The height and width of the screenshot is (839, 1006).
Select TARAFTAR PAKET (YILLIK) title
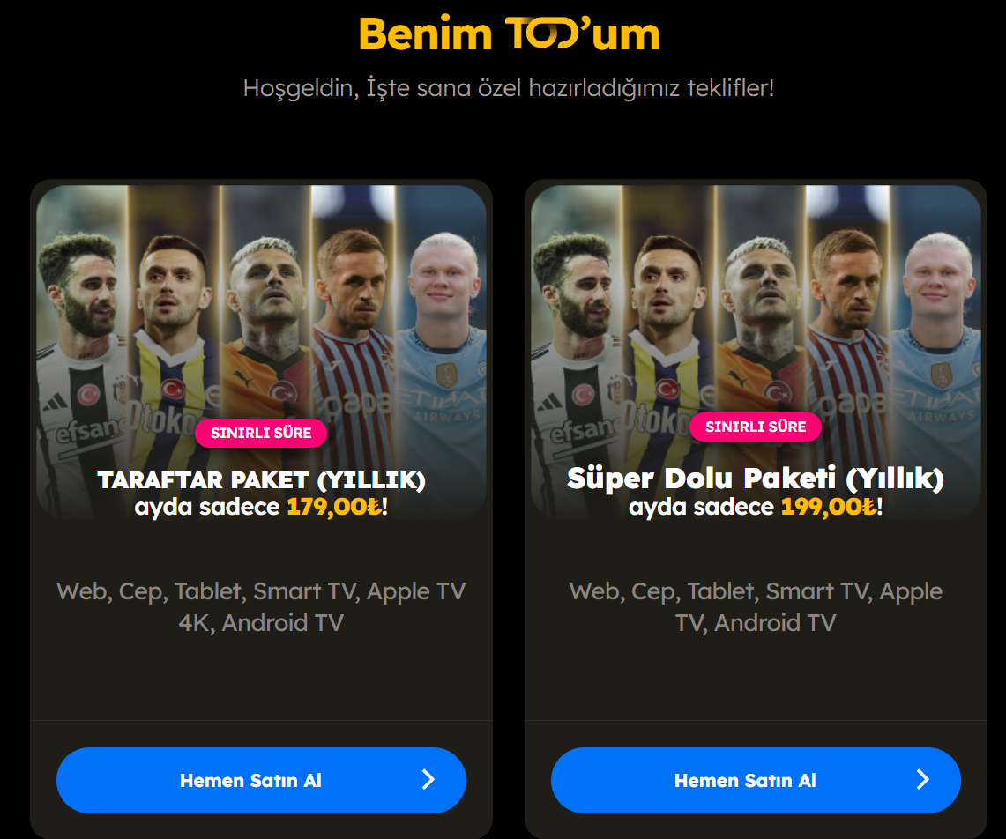[261, 479]
